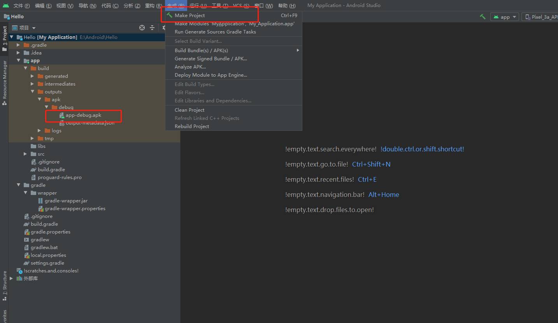Expand the intermediates folder arrow

click(32, 84)
